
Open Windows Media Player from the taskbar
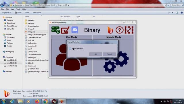(28, 101)
